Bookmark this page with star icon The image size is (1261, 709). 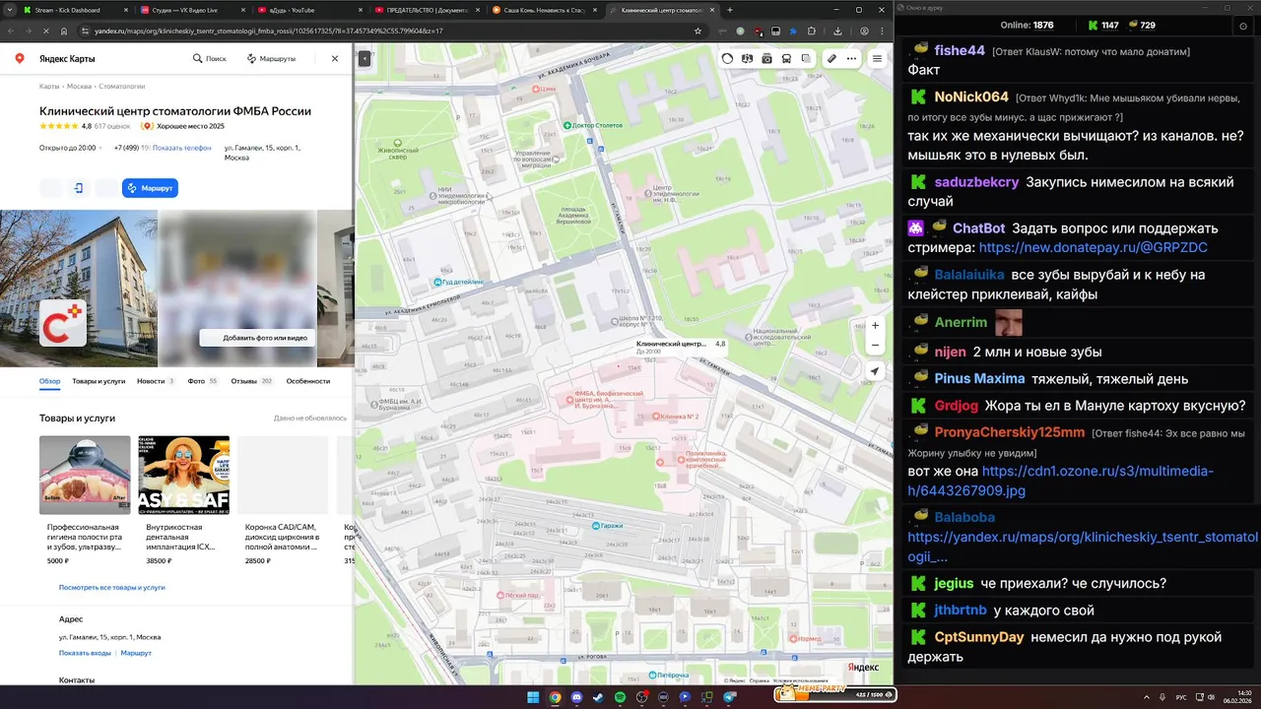tap(698, 31)
